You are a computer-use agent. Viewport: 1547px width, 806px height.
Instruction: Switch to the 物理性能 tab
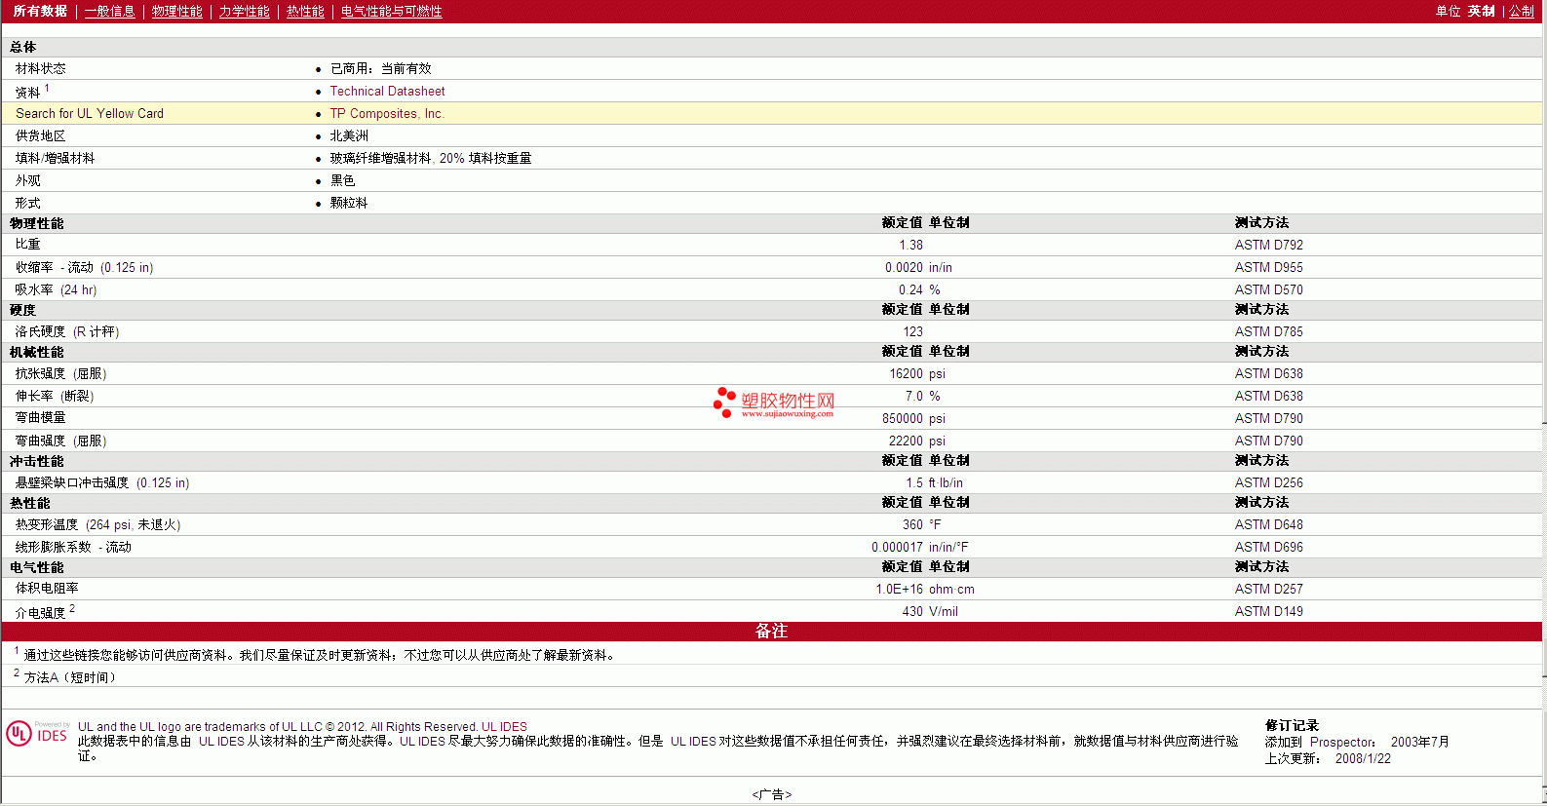[177, 12]
